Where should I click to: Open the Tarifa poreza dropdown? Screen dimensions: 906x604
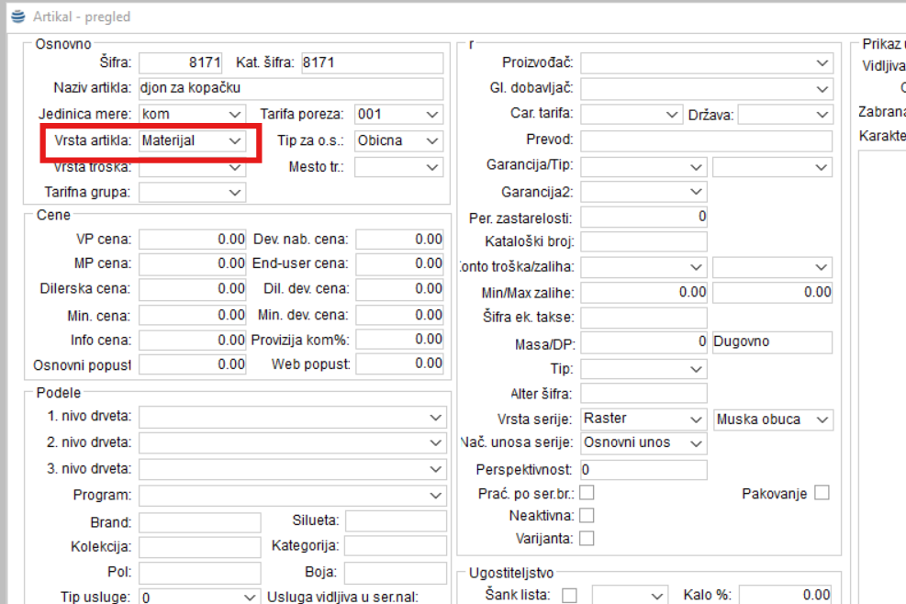[432, 115]
